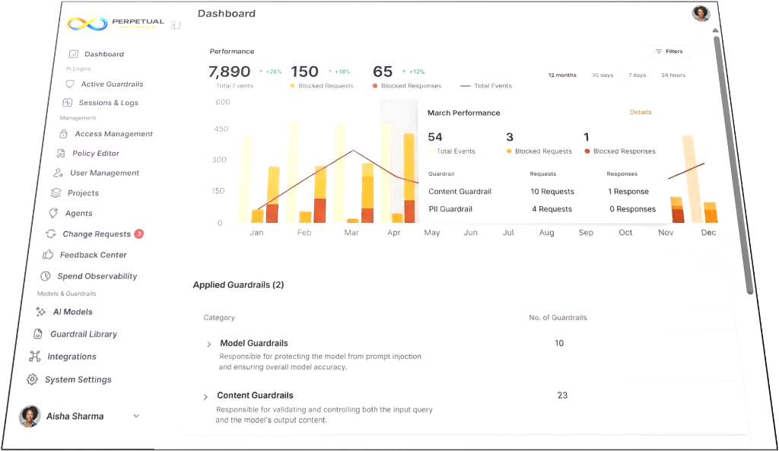Open the Filters panel
The width and height of the screenshot is (779, 451).
pyautogui.click(x=668, y=51)
